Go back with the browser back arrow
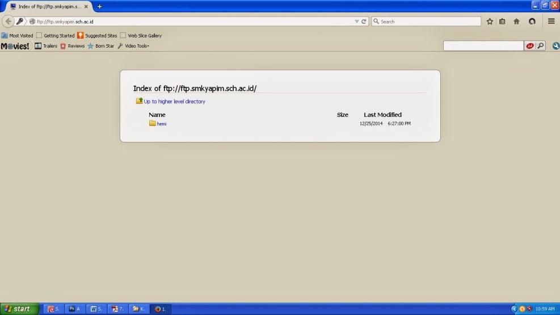This screenshot has width=560, height=315. click(x=8, y=22)
